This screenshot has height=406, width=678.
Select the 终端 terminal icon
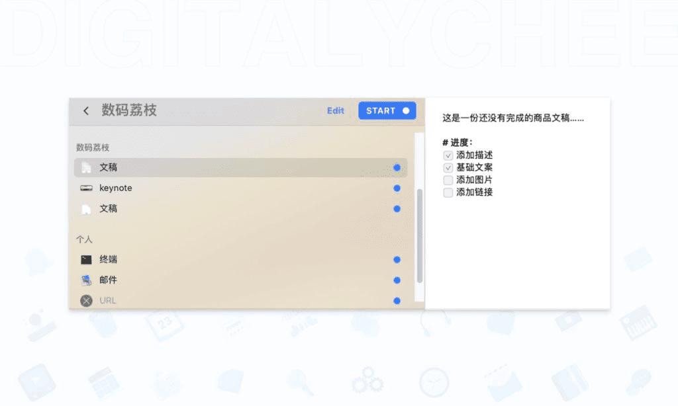[86, 259]
